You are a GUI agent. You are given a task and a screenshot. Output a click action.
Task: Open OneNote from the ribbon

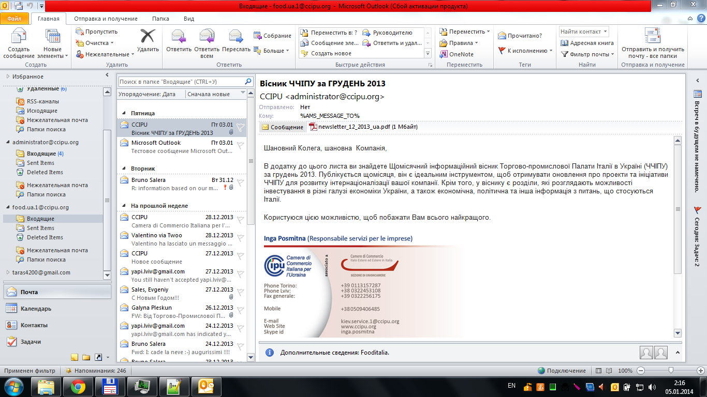tap(456, 54)
